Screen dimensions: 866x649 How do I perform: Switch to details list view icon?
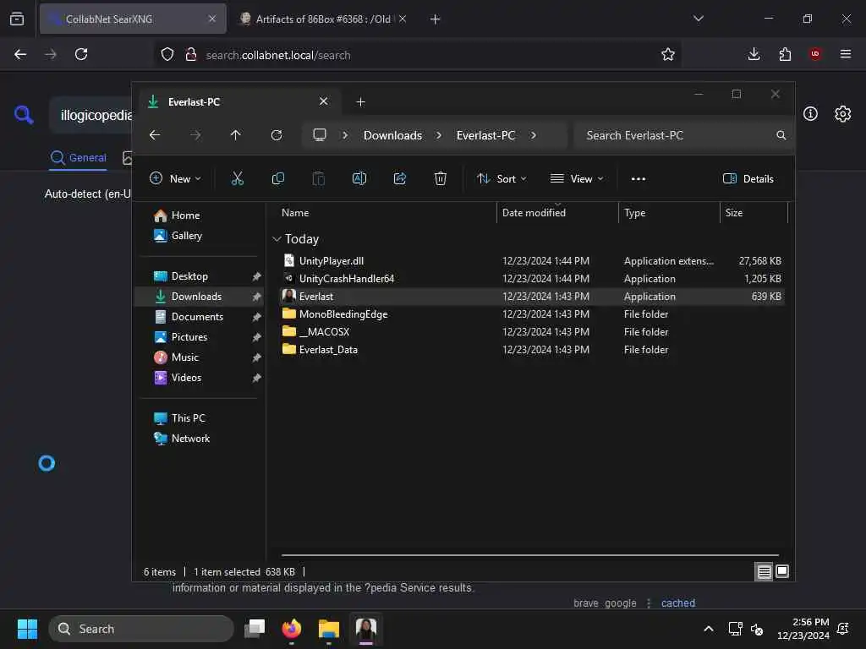[x=765, y=572]
